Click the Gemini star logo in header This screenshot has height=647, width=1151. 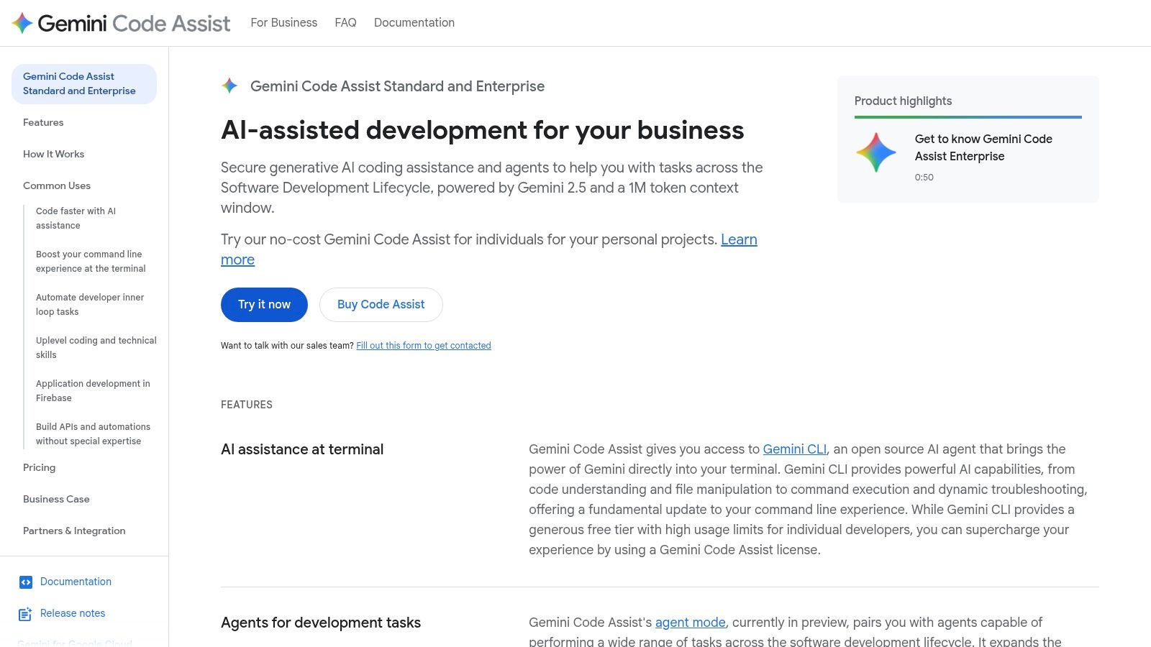tap(22, 23)
